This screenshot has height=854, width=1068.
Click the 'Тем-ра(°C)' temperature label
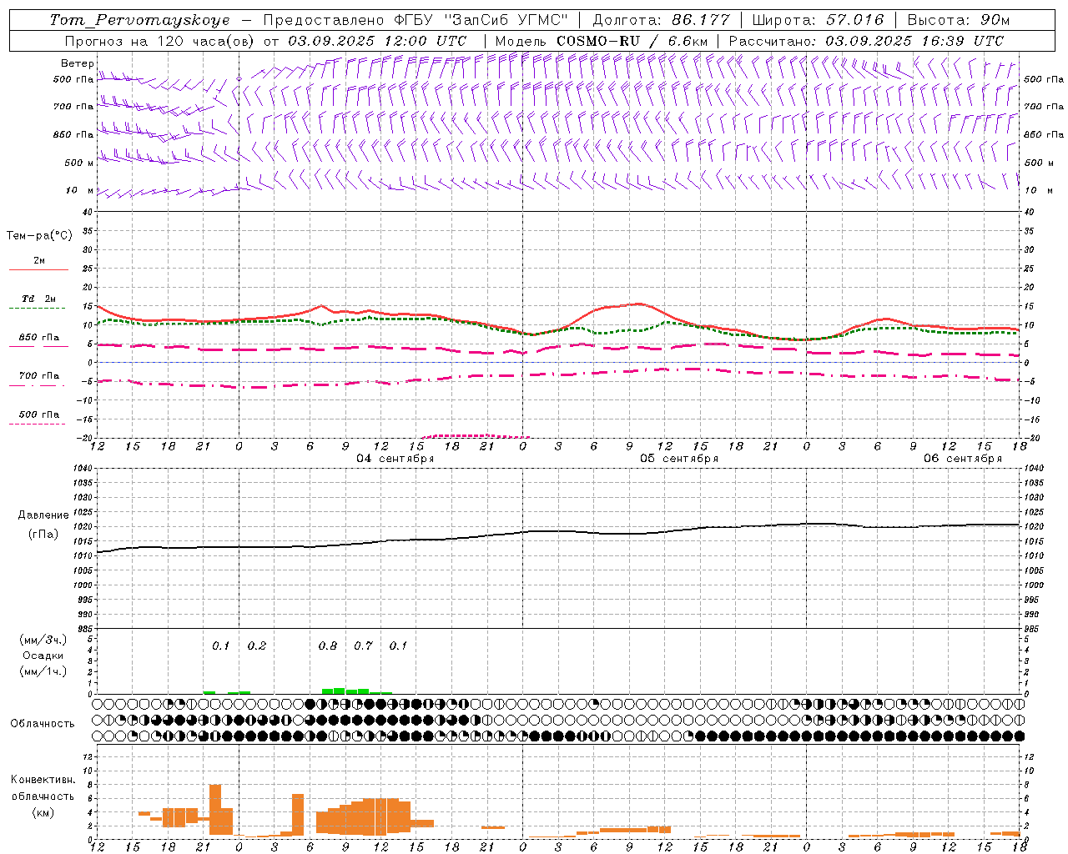(x=39, y=236)
